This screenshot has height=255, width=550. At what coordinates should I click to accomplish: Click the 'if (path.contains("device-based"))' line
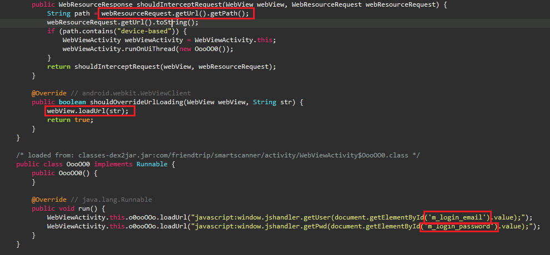117,32
